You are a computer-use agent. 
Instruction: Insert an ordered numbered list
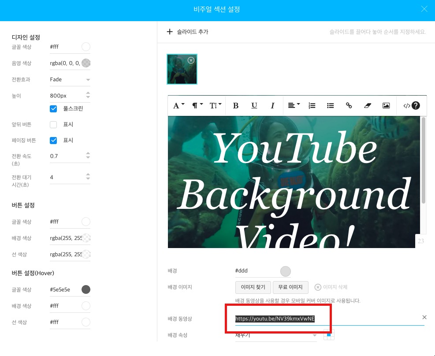coord(312,106)
